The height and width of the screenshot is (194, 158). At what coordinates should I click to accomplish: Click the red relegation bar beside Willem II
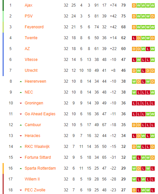point(3,179)
